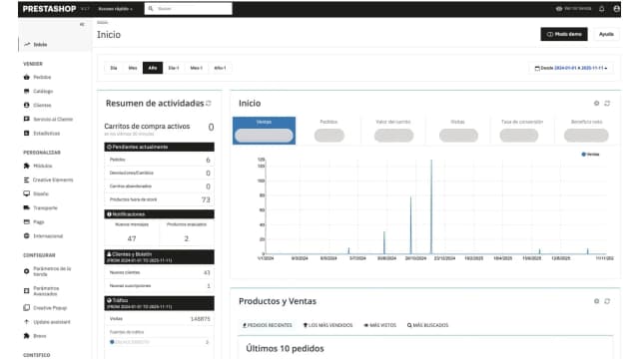Open Creative Elements from the sidebar
Viewport: 639px width, 359px height.
click(x=49, y=179)
